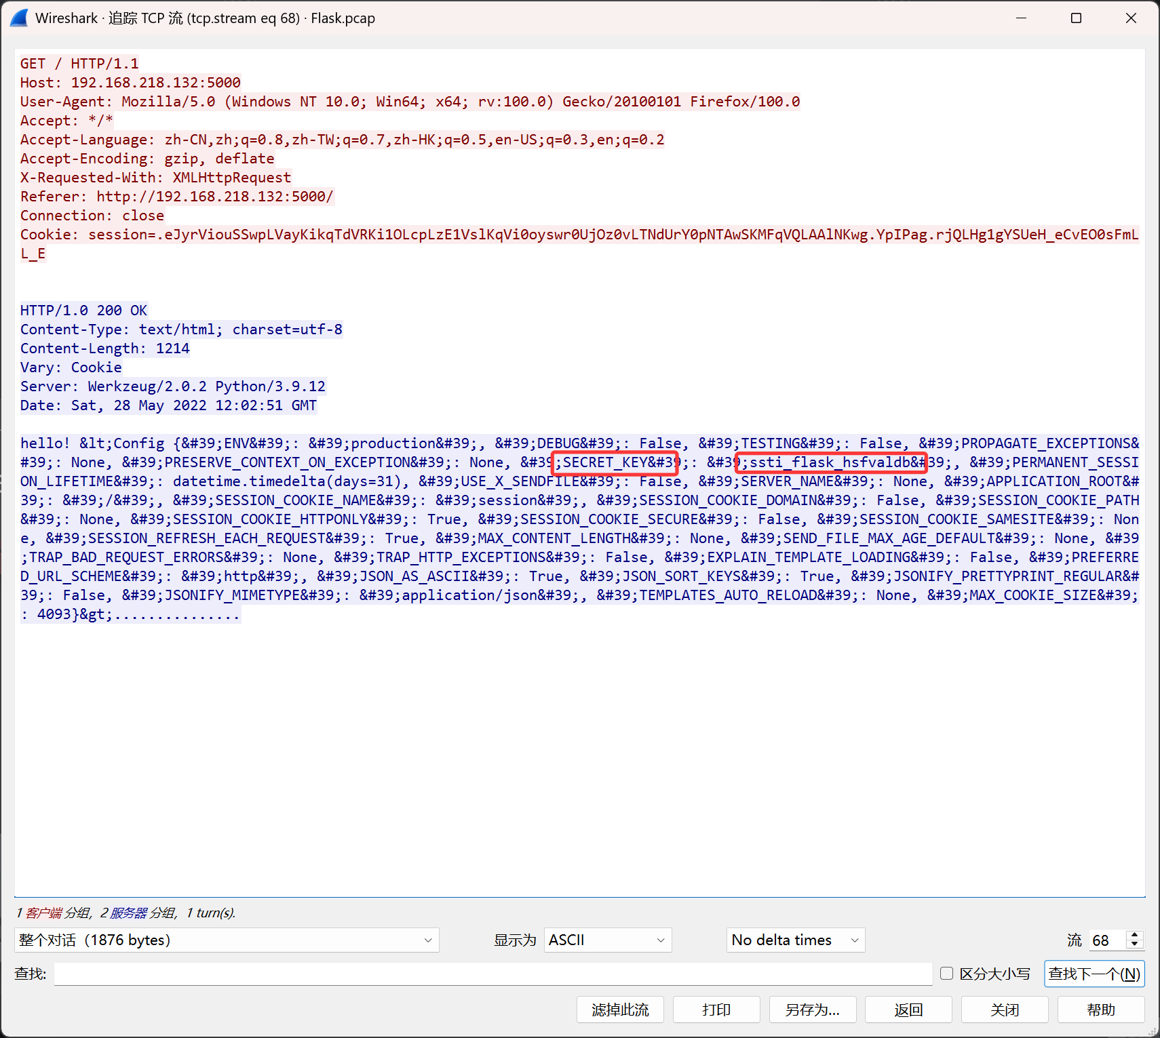Click the 显示为 show-as label
Viewport: 1160px width, 1038px height.
pyautogui.click(x=515, y=940)
